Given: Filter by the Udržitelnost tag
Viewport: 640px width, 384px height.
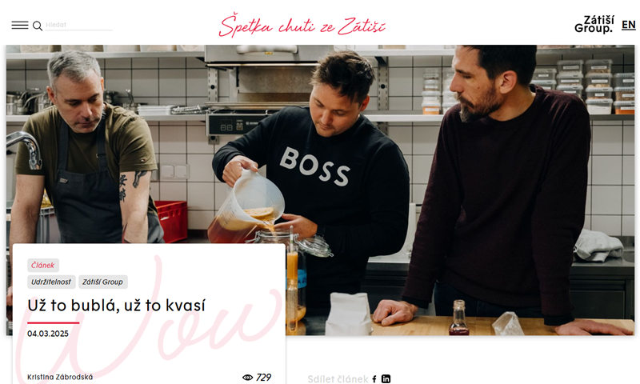Looking at the screenshot, I should [x=51, y=282].
